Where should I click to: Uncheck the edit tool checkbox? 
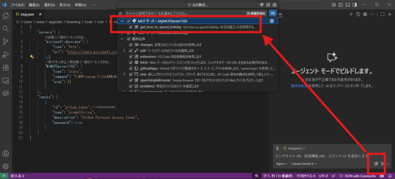(x=131, y=51)
